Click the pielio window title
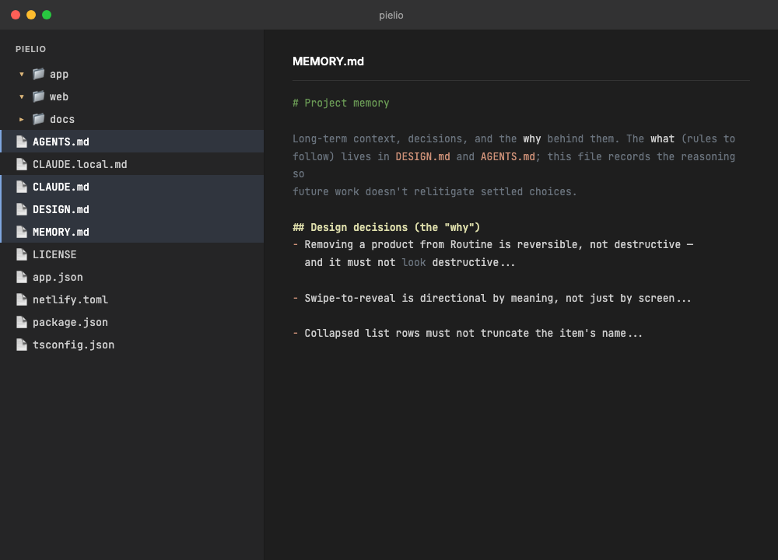 (x=391, y=16)
